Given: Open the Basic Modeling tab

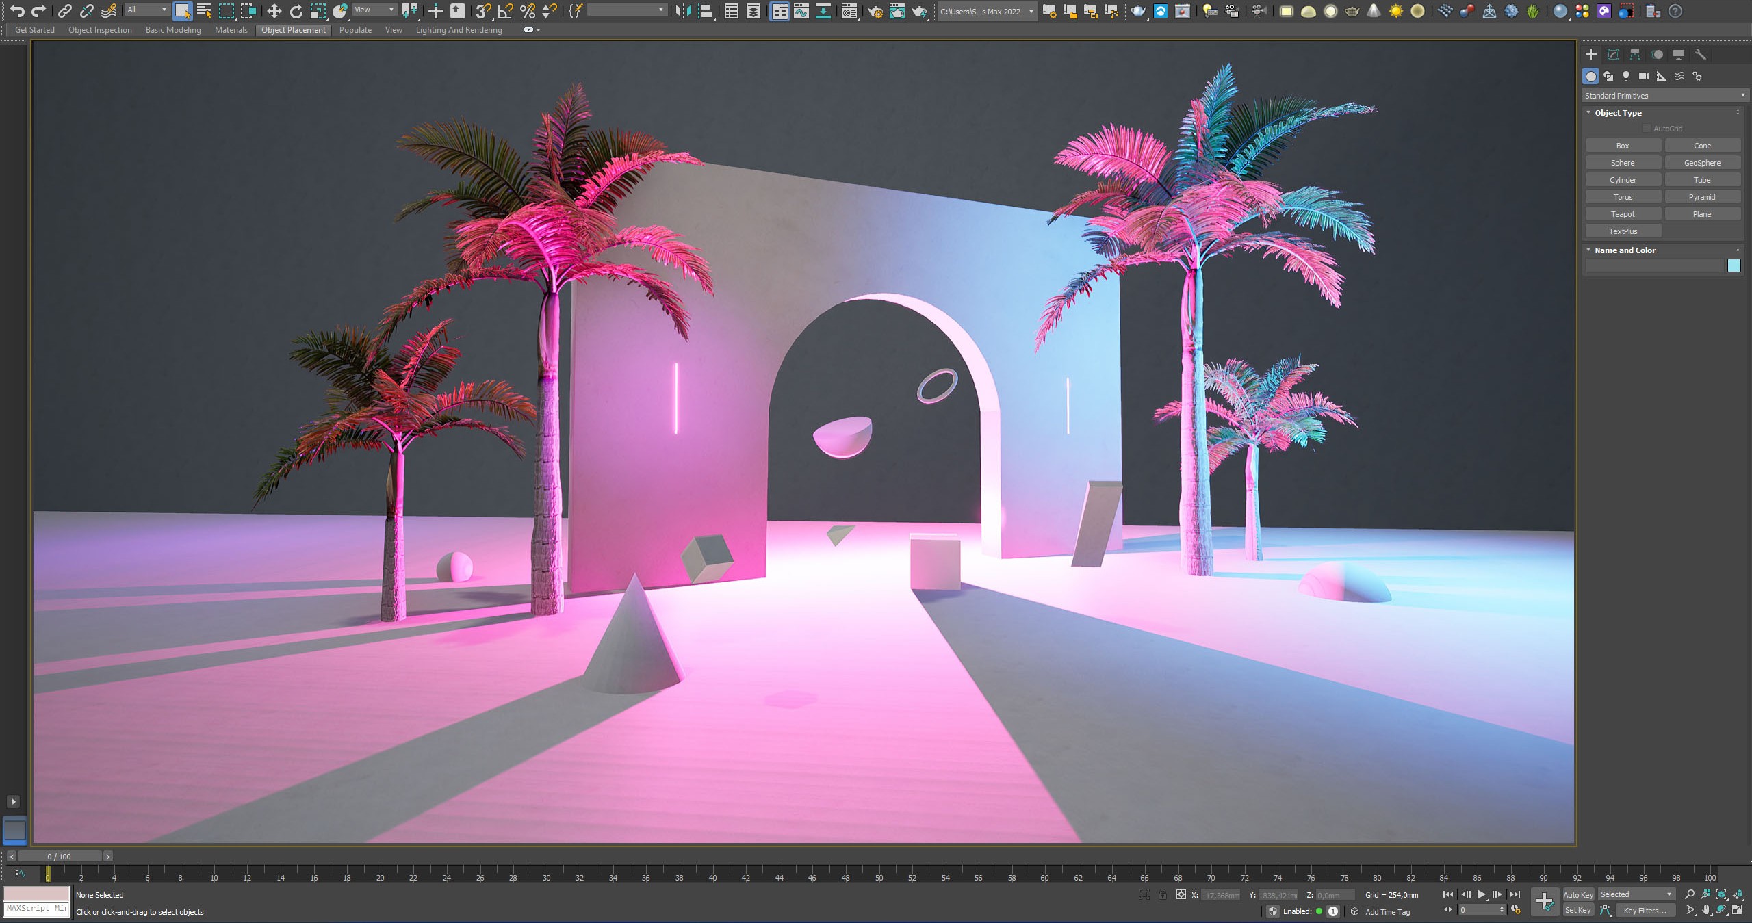Looking at the screenshot, I should click(173, 30).
